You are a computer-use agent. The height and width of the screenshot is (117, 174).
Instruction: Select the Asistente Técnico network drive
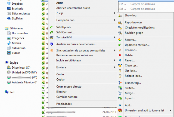24,82
